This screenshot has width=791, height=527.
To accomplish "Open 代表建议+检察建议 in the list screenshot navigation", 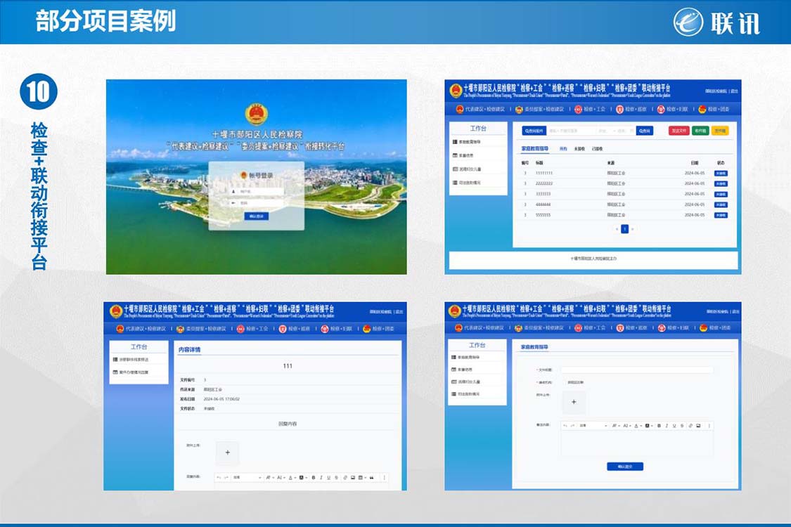I will pos(480,109).
